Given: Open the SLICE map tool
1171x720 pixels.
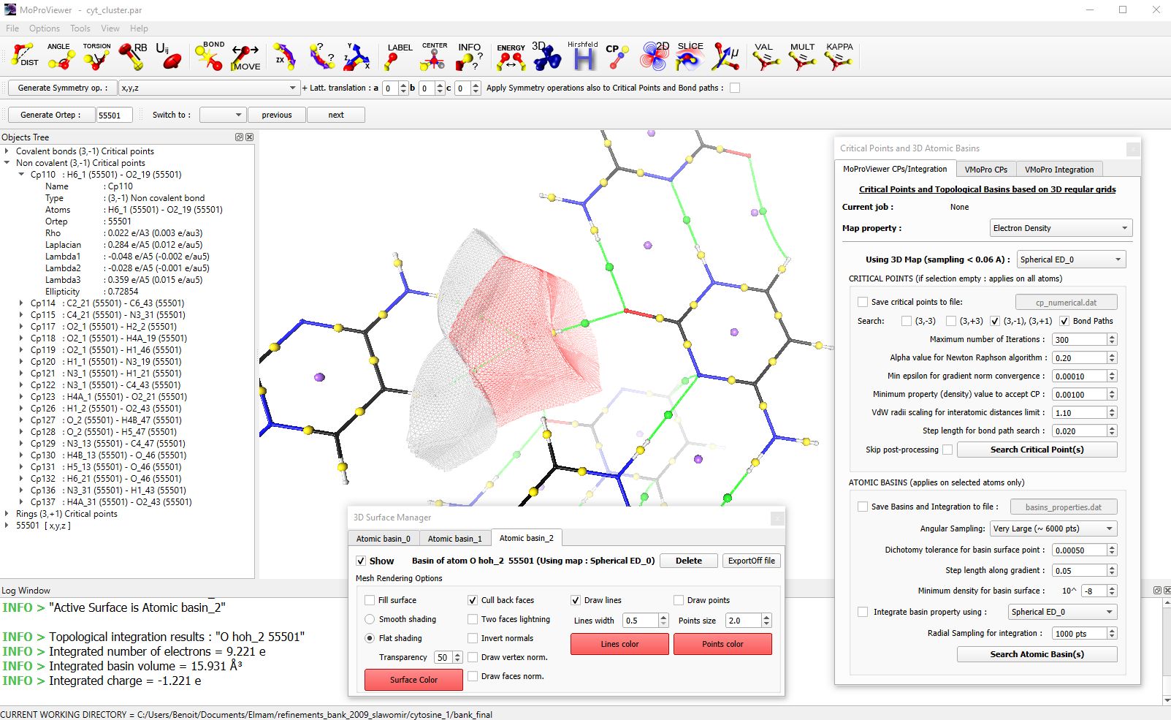Looking at the screenshot, I should click(689, 56).
